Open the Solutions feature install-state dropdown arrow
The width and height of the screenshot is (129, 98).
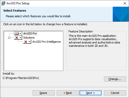click(x=20, y=38)
